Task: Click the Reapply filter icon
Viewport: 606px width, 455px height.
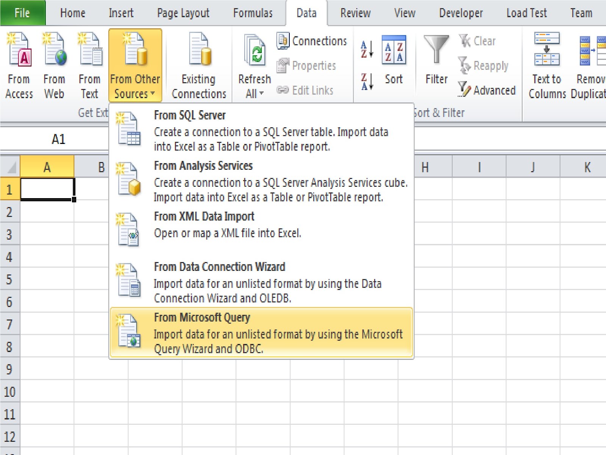Action: [x=484, y=66]
